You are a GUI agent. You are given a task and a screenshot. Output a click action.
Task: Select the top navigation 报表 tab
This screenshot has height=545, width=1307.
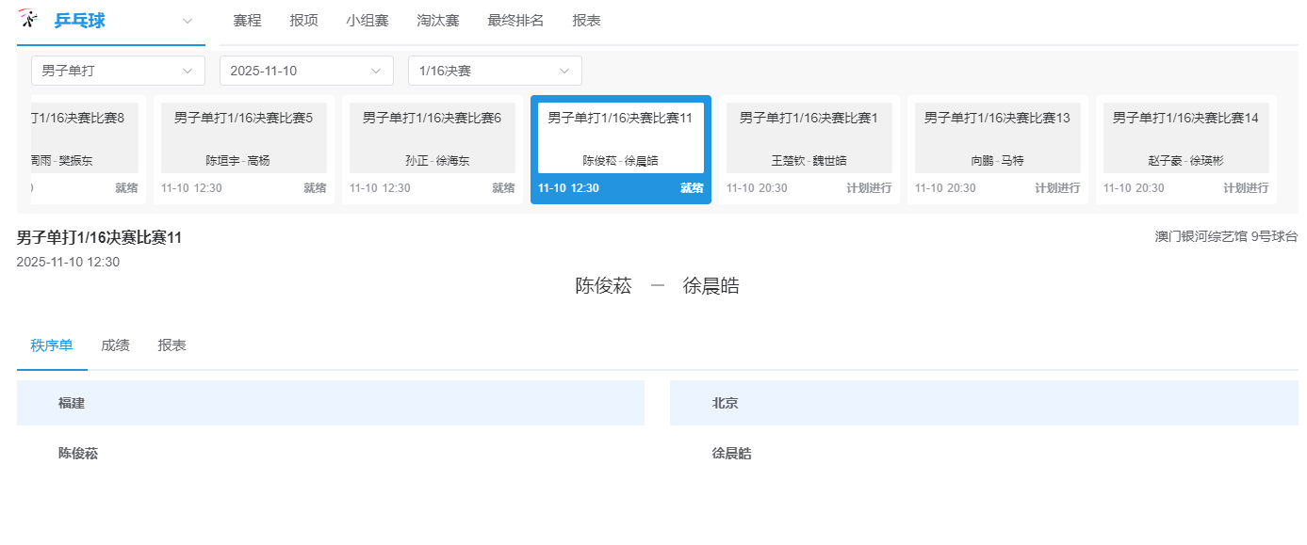click(585, 20)
